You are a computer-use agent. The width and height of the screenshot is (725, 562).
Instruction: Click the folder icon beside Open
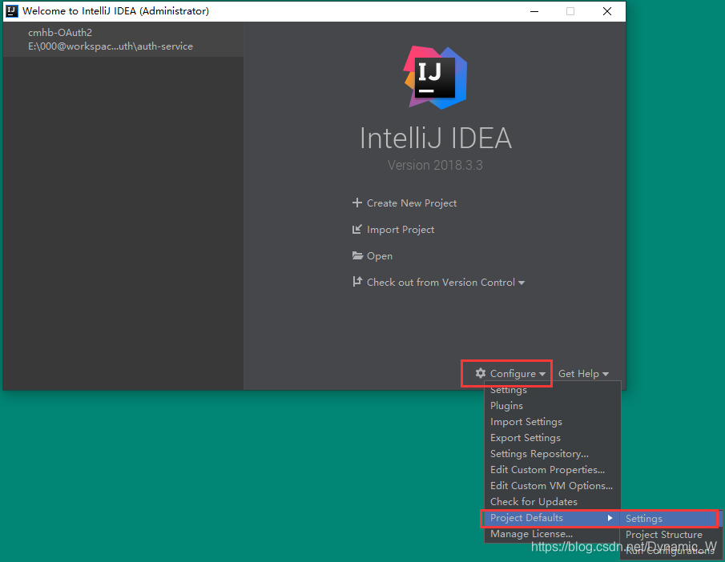click(357, 255)
